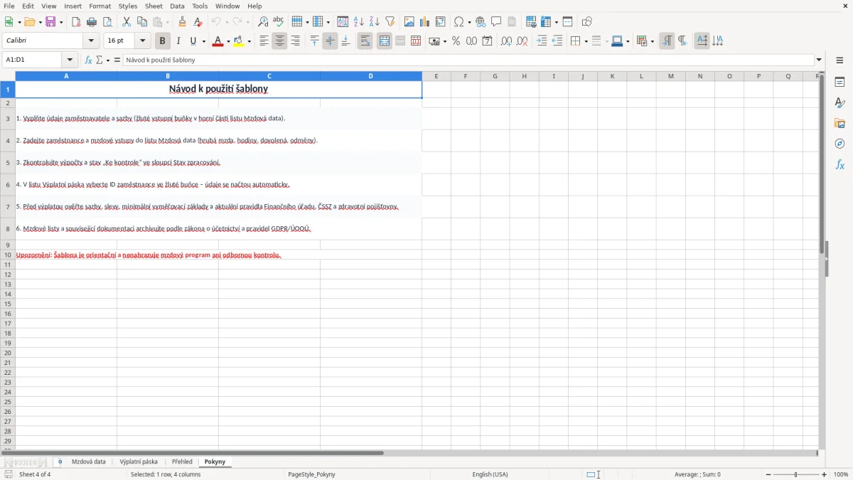Switch to the Výplatní páska sheet tab
The width and height of the screenshot is (853, 480).
[x=139, y=462]
